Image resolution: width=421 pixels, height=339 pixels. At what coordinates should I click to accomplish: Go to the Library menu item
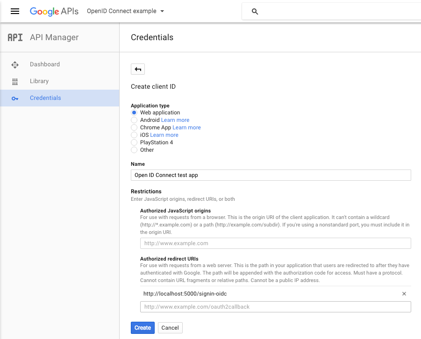tap(39, 81)
